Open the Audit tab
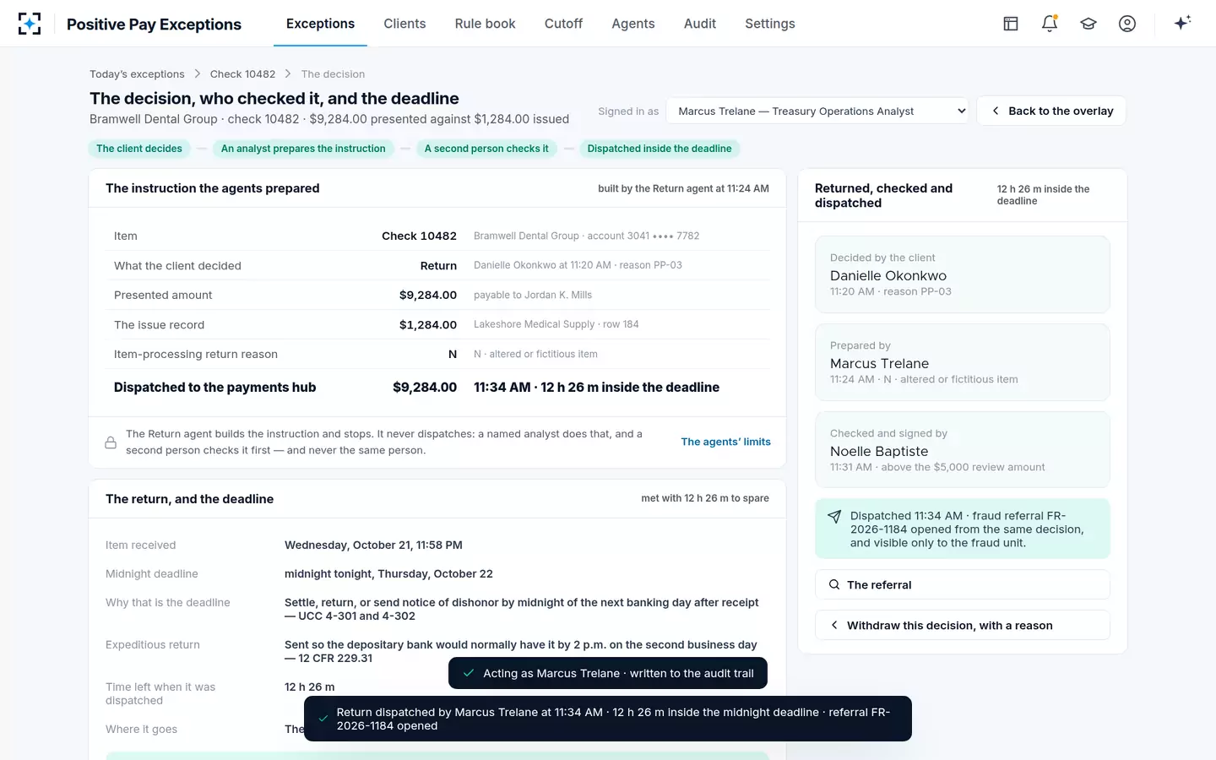Viewport: 1216px width, 760px height. click(x=700, y=24)
